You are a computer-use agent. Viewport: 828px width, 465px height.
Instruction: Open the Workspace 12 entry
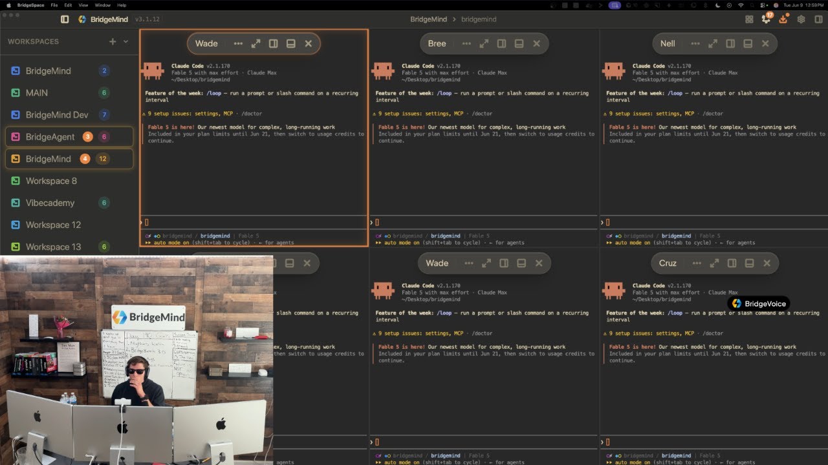point(69,225)
